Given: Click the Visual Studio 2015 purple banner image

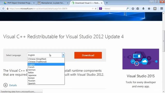Looking at the screenshot, I should coord(141,59).
